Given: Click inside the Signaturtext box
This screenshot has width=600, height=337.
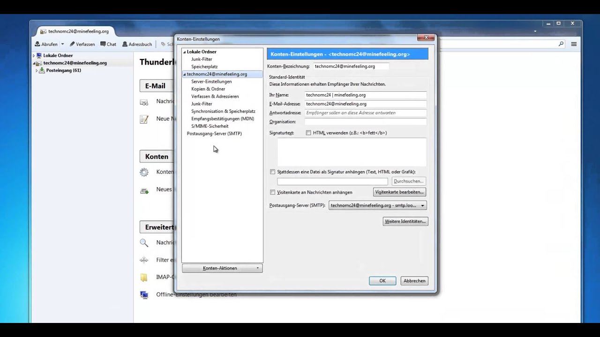Looking at the screenshot, I should [x=352, y=152].
